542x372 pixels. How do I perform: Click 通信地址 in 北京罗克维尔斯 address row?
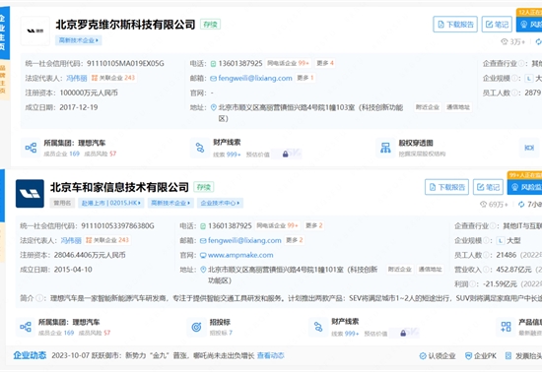(458, 107)
